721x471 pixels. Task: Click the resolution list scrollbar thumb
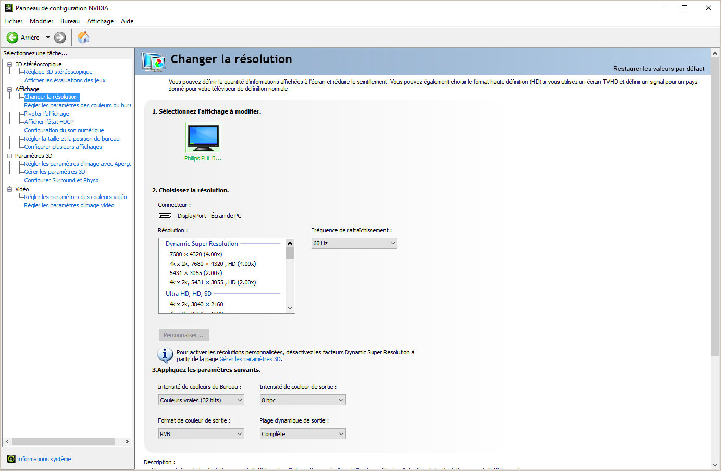290,253
